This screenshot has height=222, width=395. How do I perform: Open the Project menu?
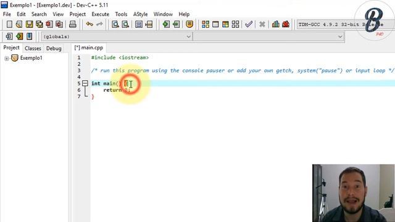click(78, 14)
